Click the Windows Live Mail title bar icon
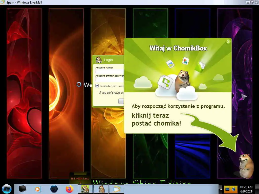 coord(2,2)
